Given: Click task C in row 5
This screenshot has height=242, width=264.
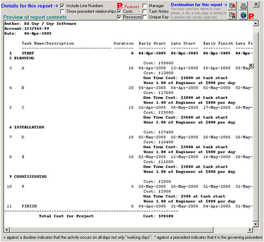Looking at the screenshot, I should coord(23,107).
